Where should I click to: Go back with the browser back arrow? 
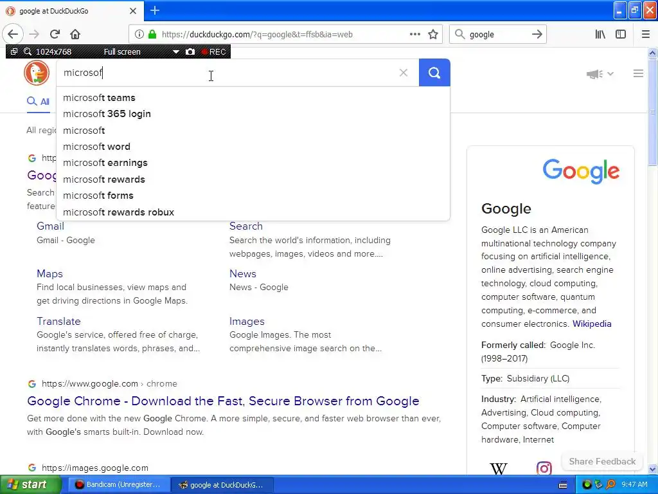click(x=13, y=34)
